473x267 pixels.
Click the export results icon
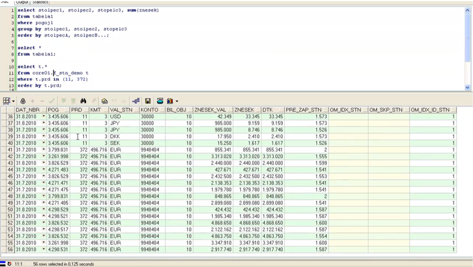tap(160, 101)
